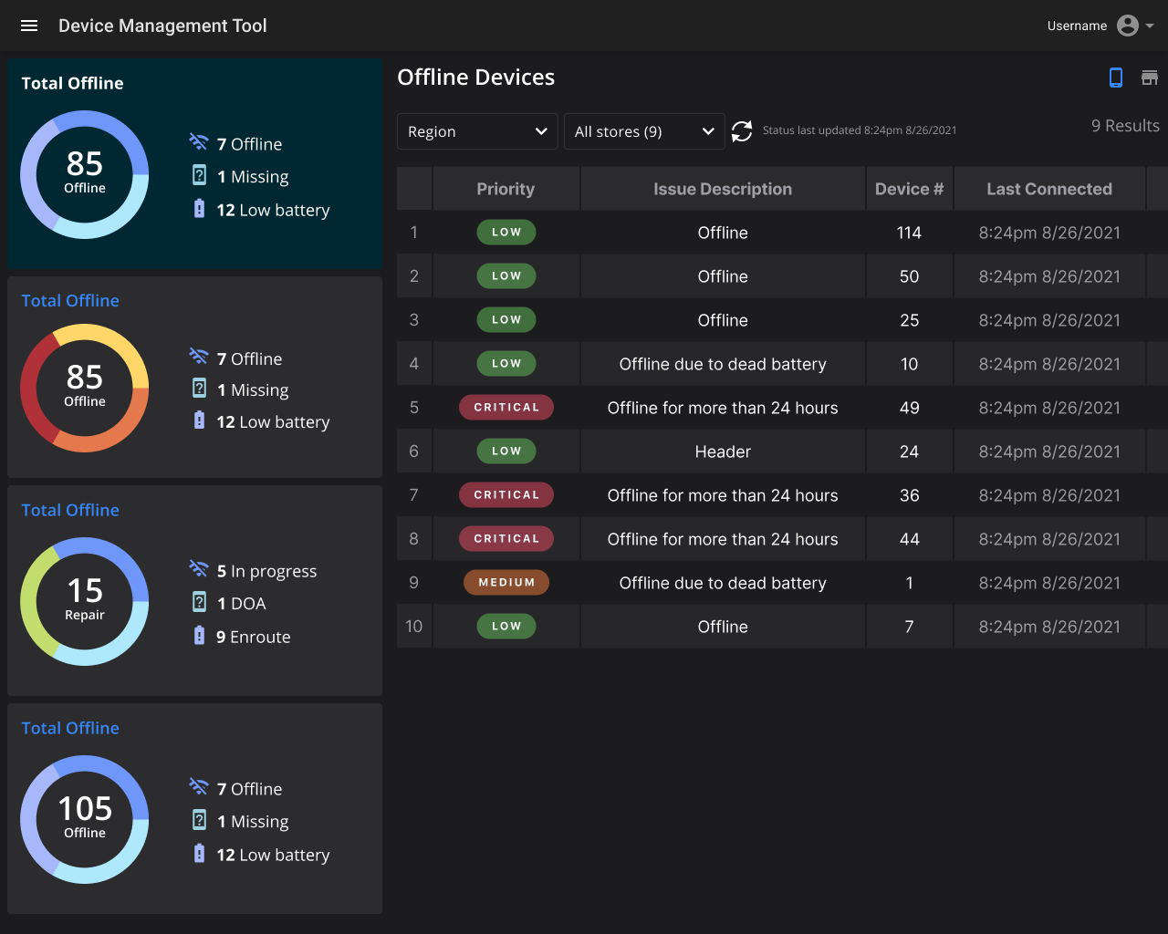Click the selected donut chart in top card
This screenshot has width=1168, height=934.
[85, 174]
